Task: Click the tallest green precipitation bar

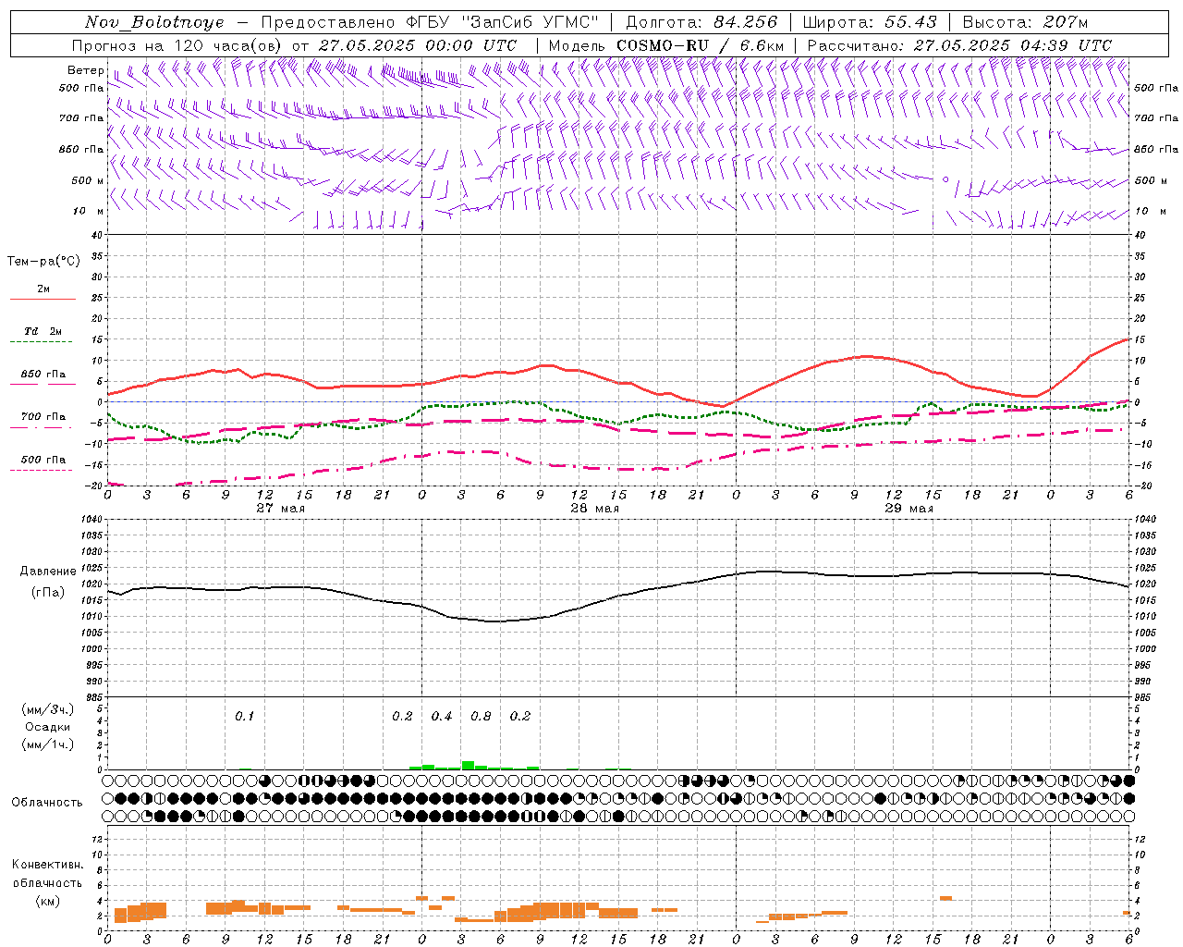Action: (469, 765)
